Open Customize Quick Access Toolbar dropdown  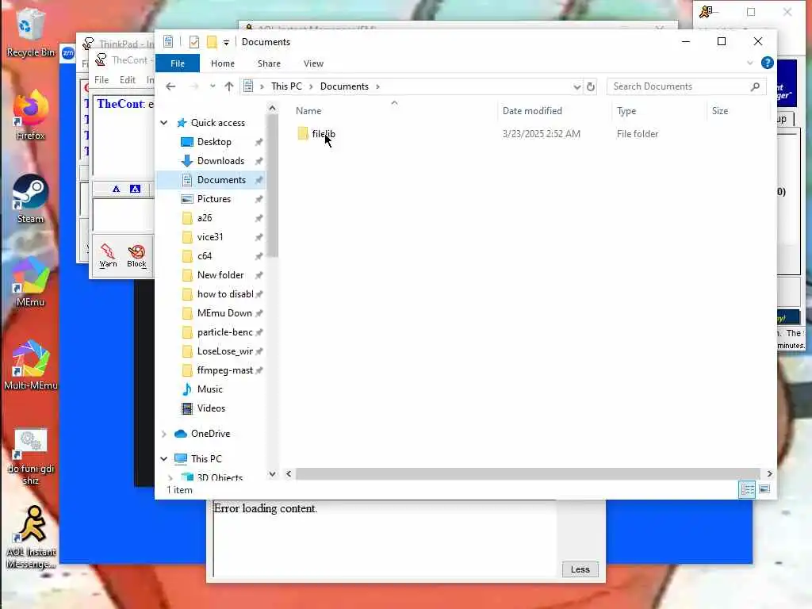coord(226,43)
